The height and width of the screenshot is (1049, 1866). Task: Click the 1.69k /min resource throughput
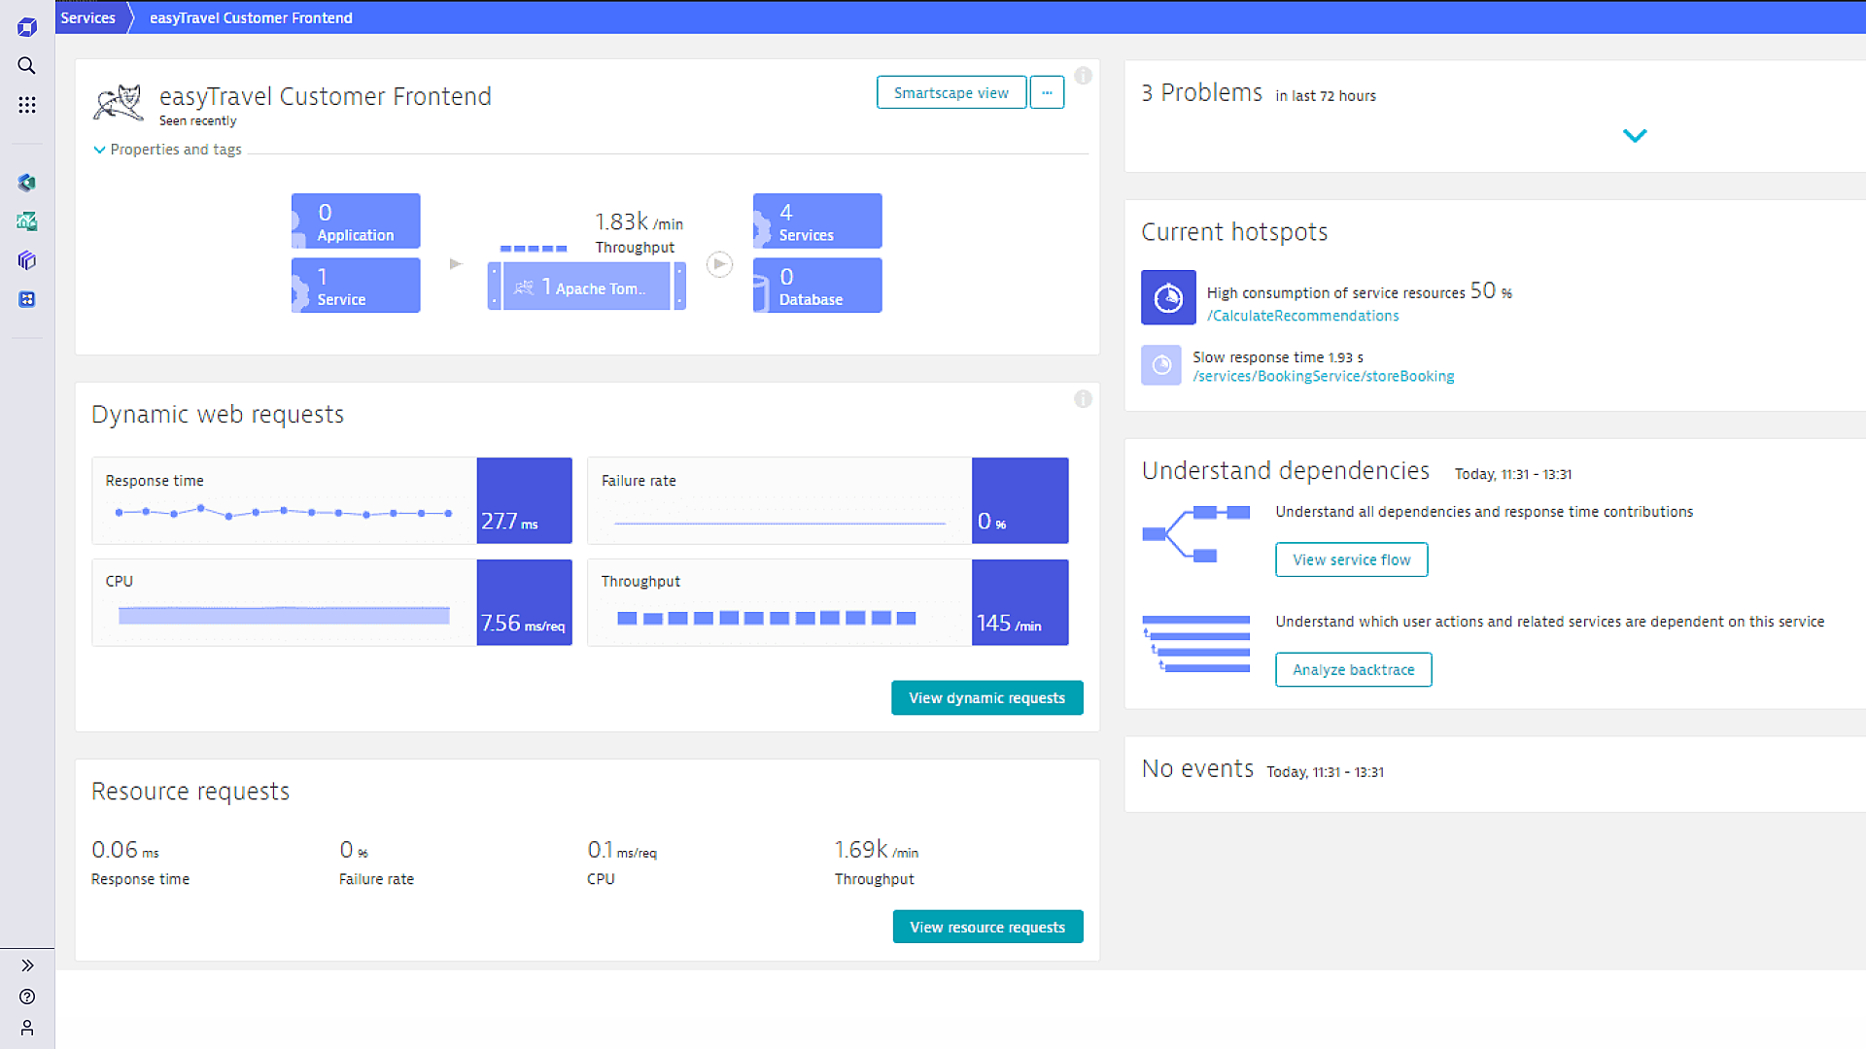876,850
